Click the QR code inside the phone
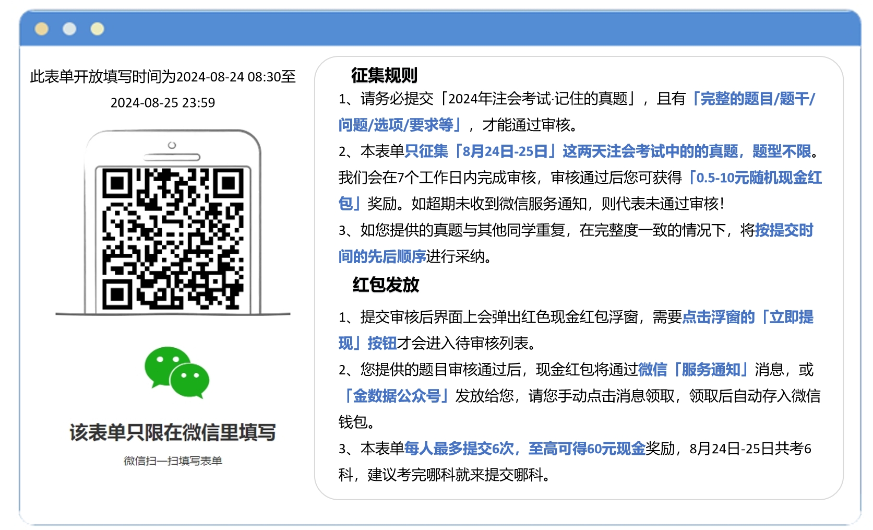Screen dimensions: 873x530 coord(173,238)
